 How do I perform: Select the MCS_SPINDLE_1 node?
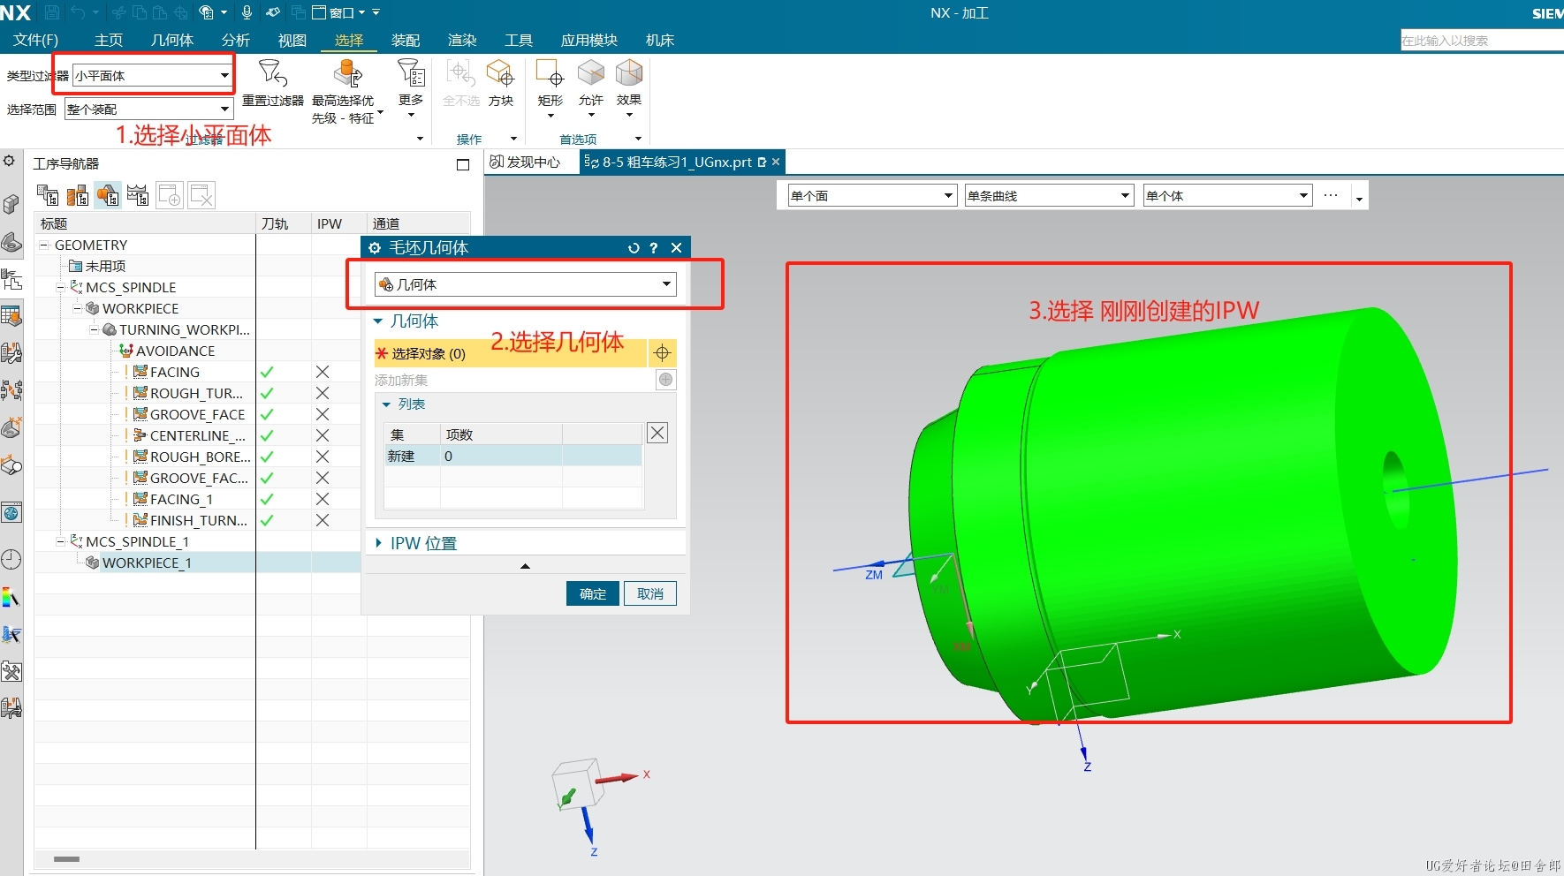137,542
